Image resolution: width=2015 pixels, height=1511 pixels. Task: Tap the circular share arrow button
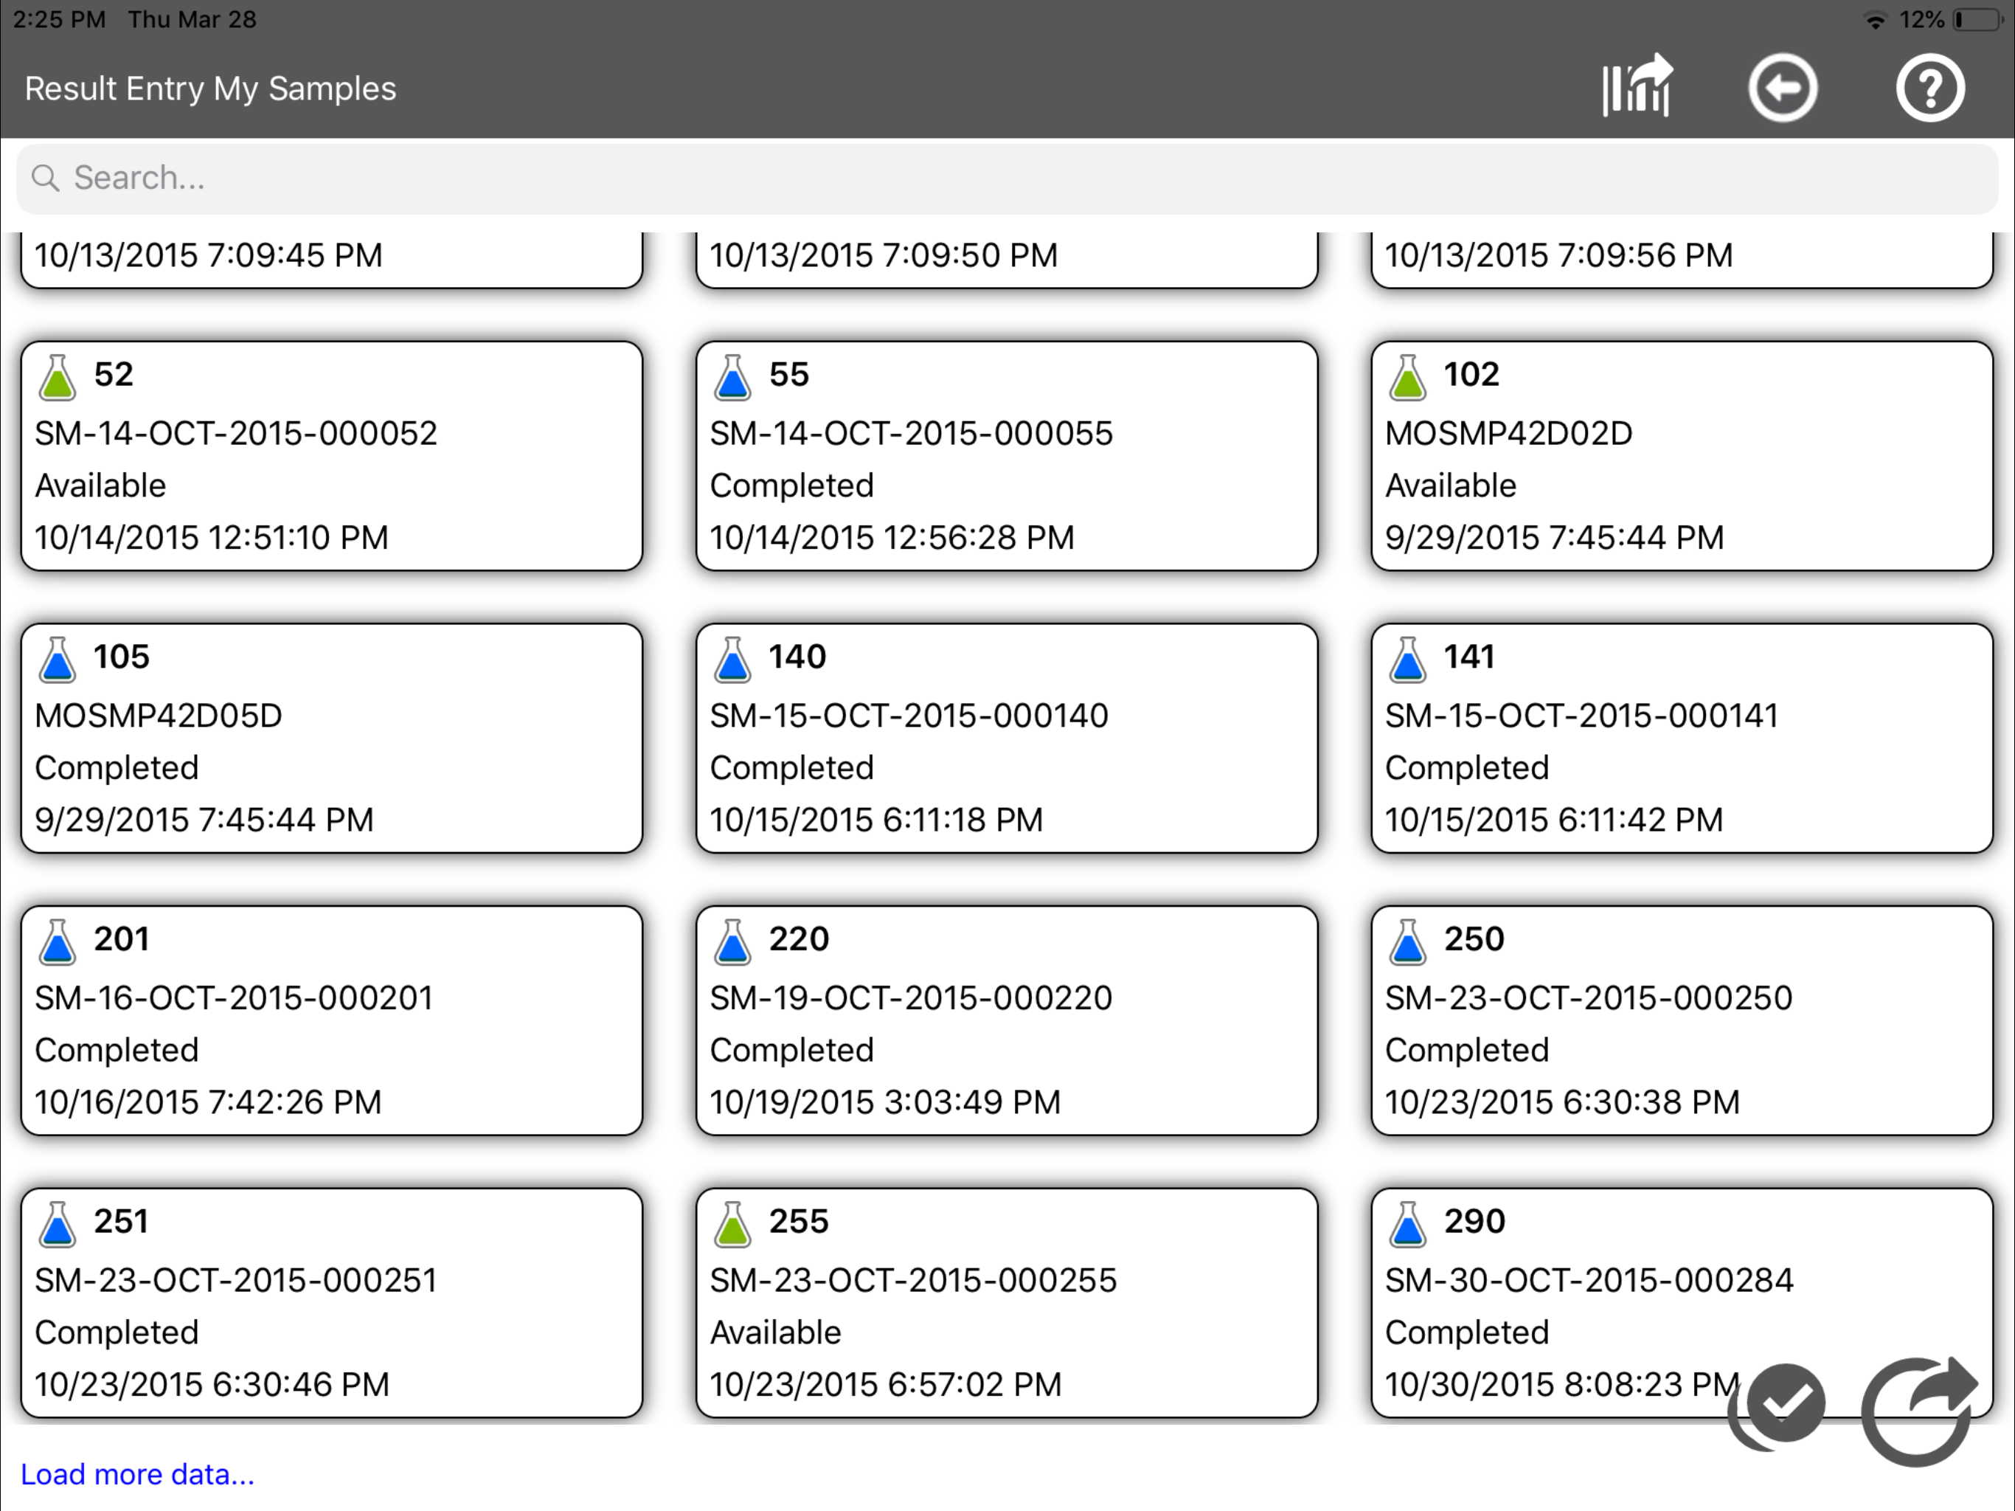(x=1919, y=1411)
